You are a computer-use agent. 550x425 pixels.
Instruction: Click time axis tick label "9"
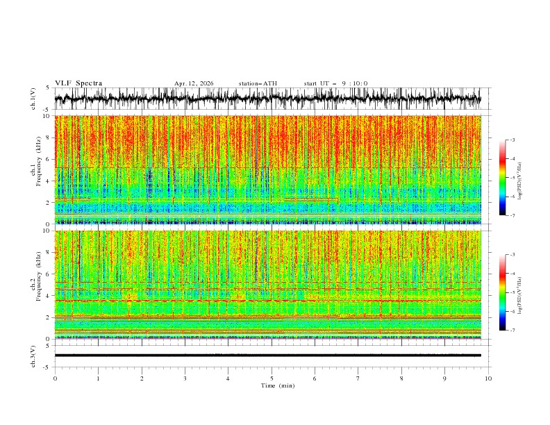[444, 378]
